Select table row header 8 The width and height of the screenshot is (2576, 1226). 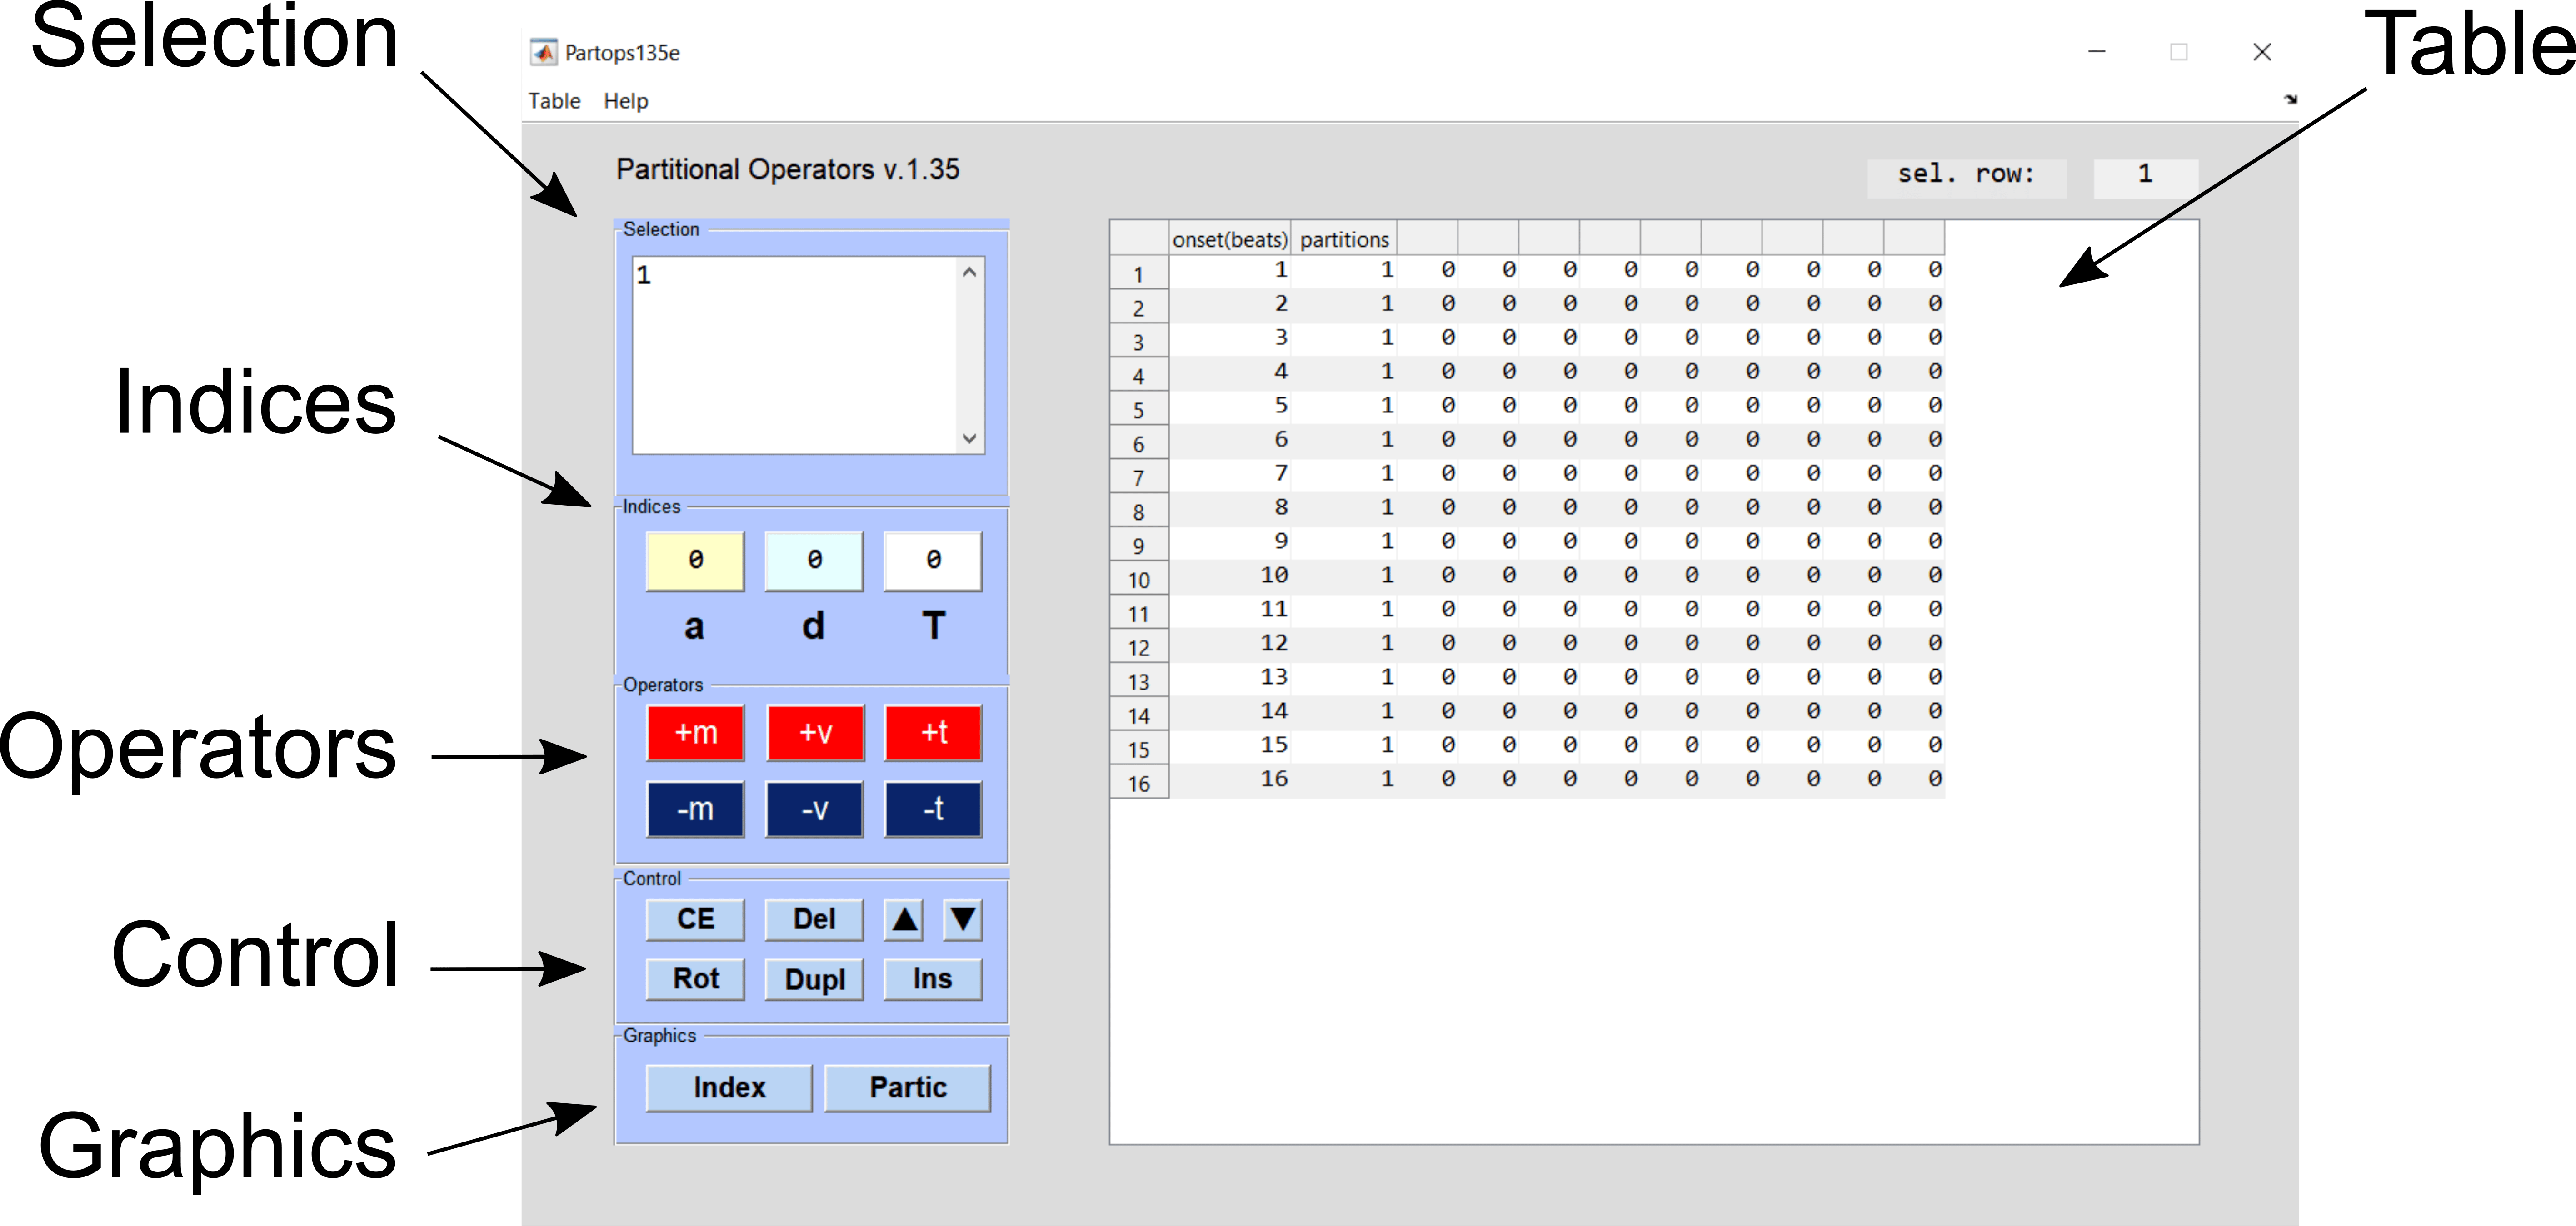pos(1139,511)
